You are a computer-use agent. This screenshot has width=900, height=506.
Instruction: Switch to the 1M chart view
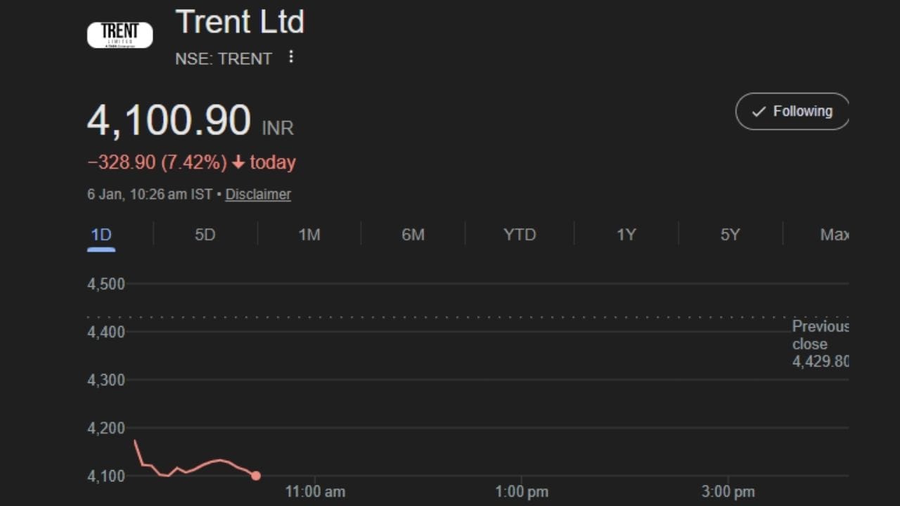(x=309, y=235)
